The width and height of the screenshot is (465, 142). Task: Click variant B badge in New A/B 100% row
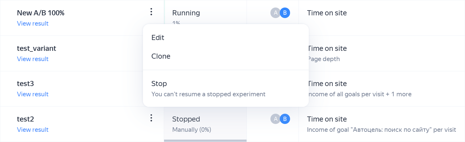pyautogui.click(x=285, y=13)
